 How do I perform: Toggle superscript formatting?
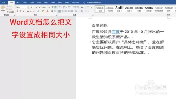(34, 11)
